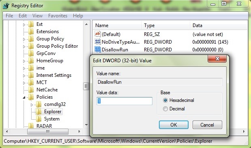Click the Policies folder icon

31,97
